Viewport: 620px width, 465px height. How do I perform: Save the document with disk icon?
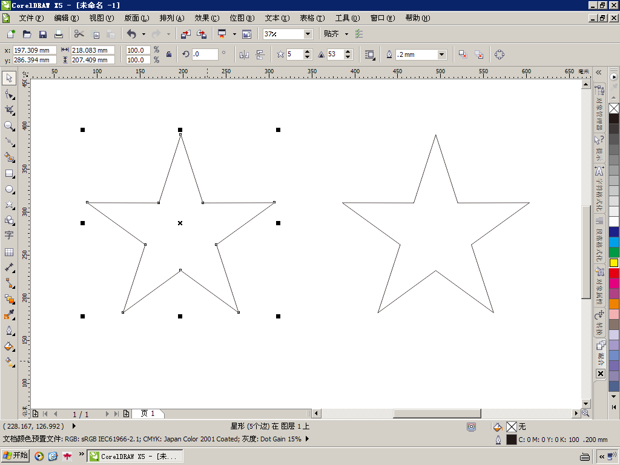(43, 34)
